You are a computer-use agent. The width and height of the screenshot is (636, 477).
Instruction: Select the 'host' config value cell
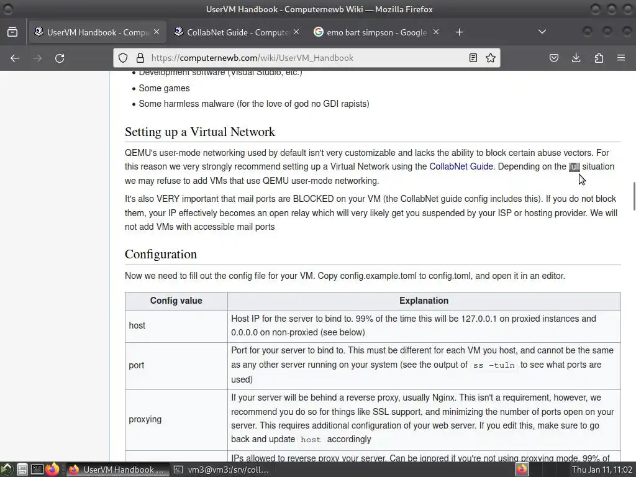point(176,325)
